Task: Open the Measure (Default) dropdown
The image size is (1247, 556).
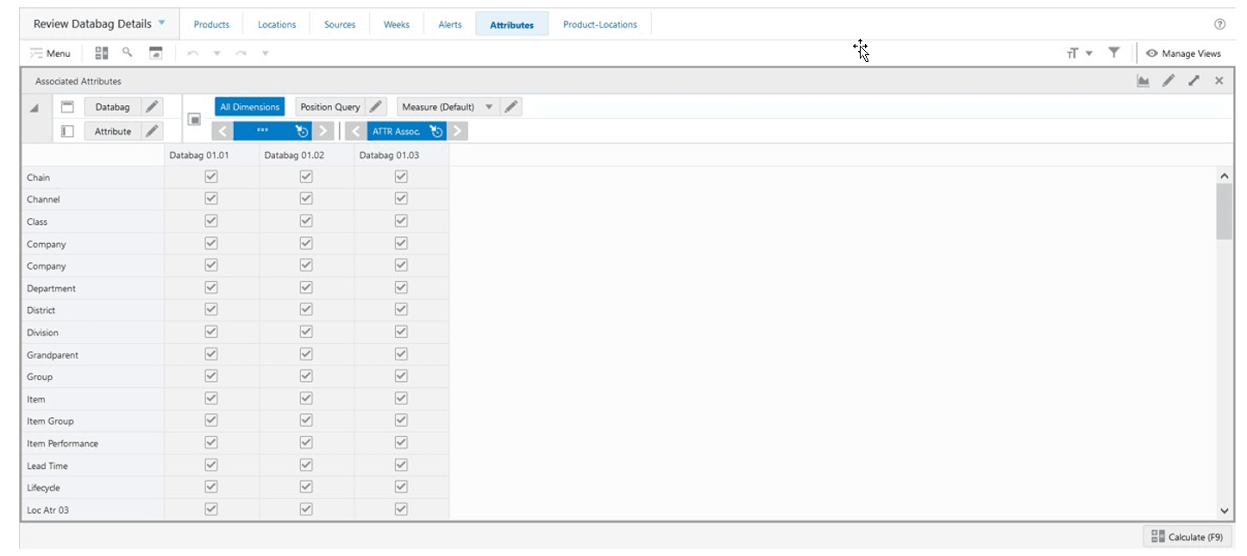Action: pos(489,106)
